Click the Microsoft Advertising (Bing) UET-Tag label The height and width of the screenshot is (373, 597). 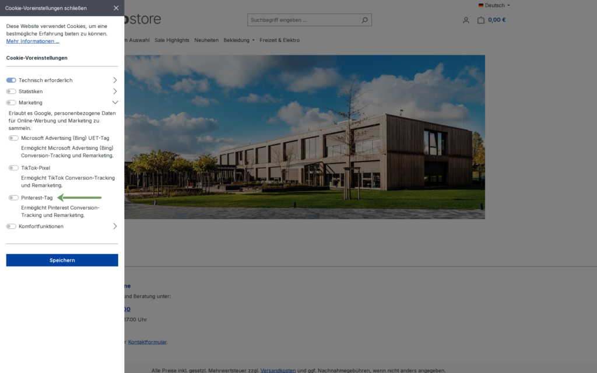pos(65,138)
